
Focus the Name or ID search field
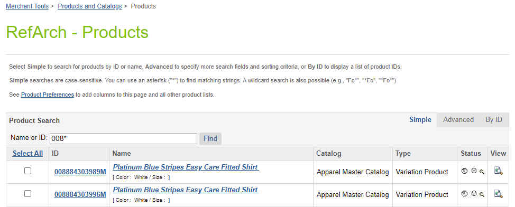(x=123, y=138)
